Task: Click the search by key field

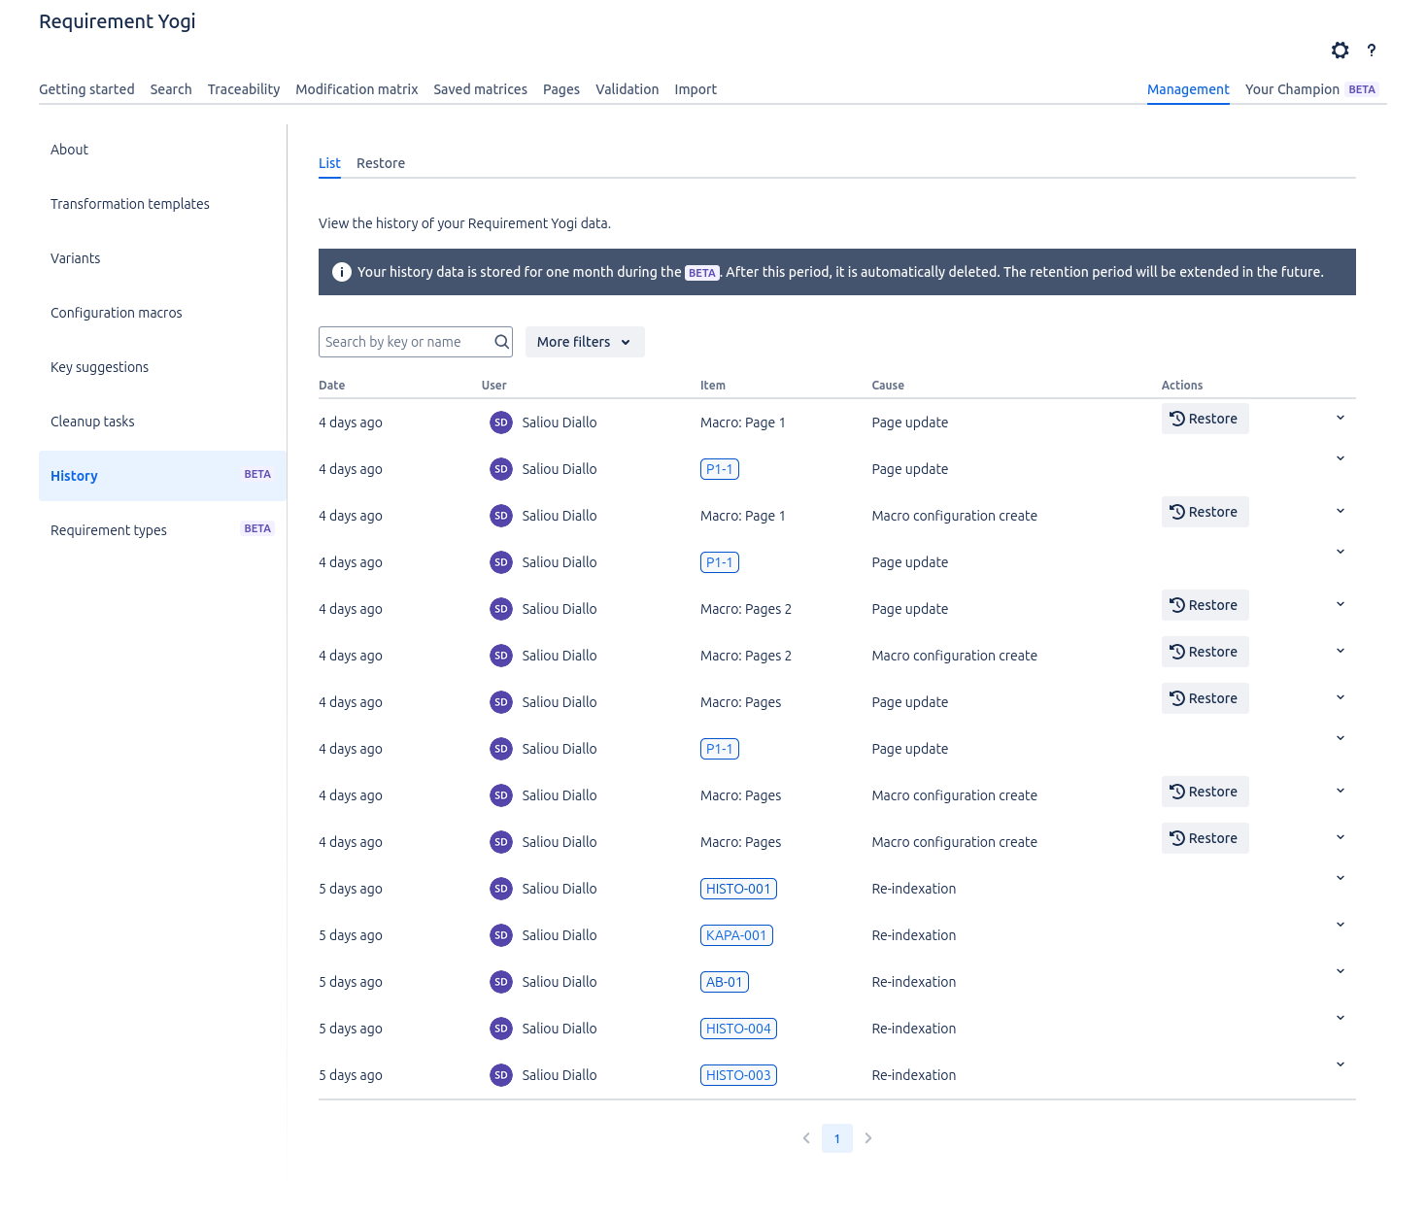Action: (x=404, y=342)
